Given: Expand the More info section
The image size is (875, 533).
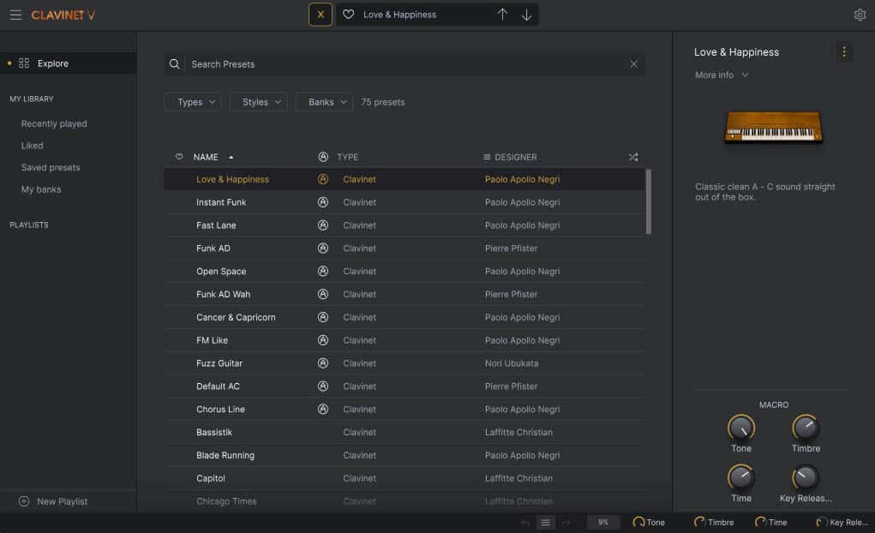Looking at the screenshot, I should coord(722,75).
